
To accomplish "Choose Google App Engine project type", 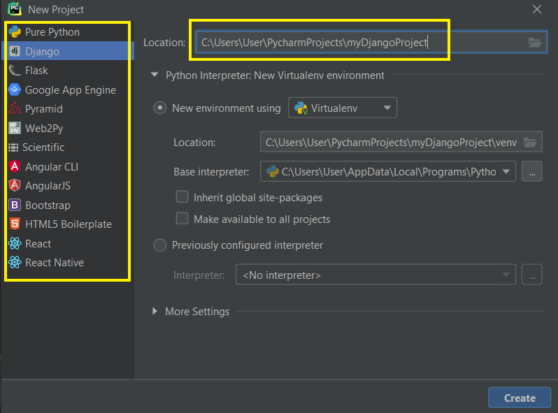I will (68, 89).
